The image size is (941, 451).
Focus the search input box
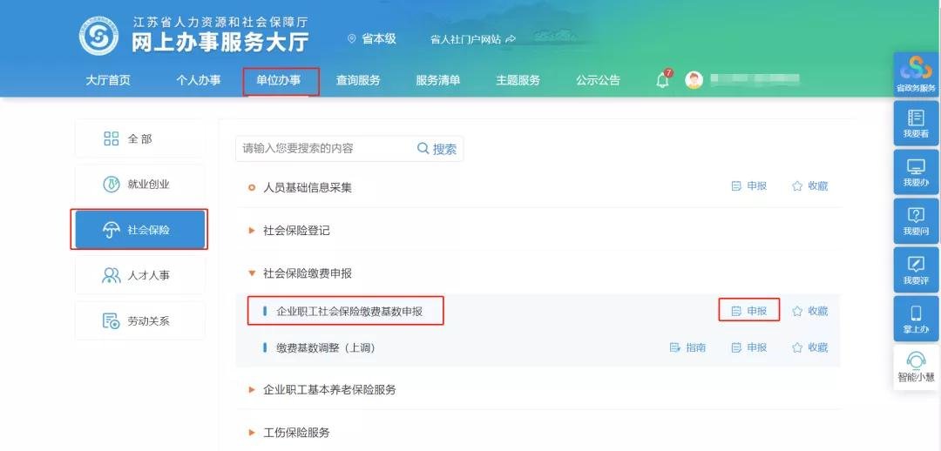point(324,149)
